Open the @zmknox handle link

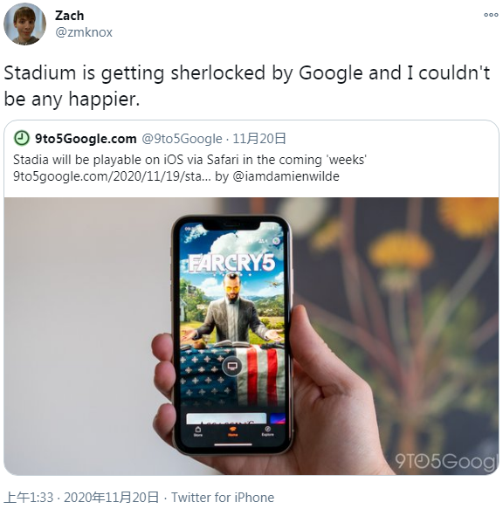point(84,32)
